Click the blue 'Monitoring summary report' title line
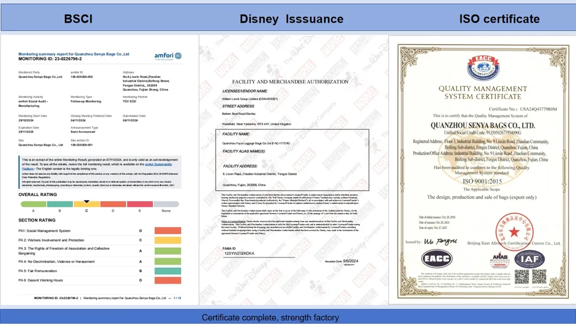 (x=74, y=54)
